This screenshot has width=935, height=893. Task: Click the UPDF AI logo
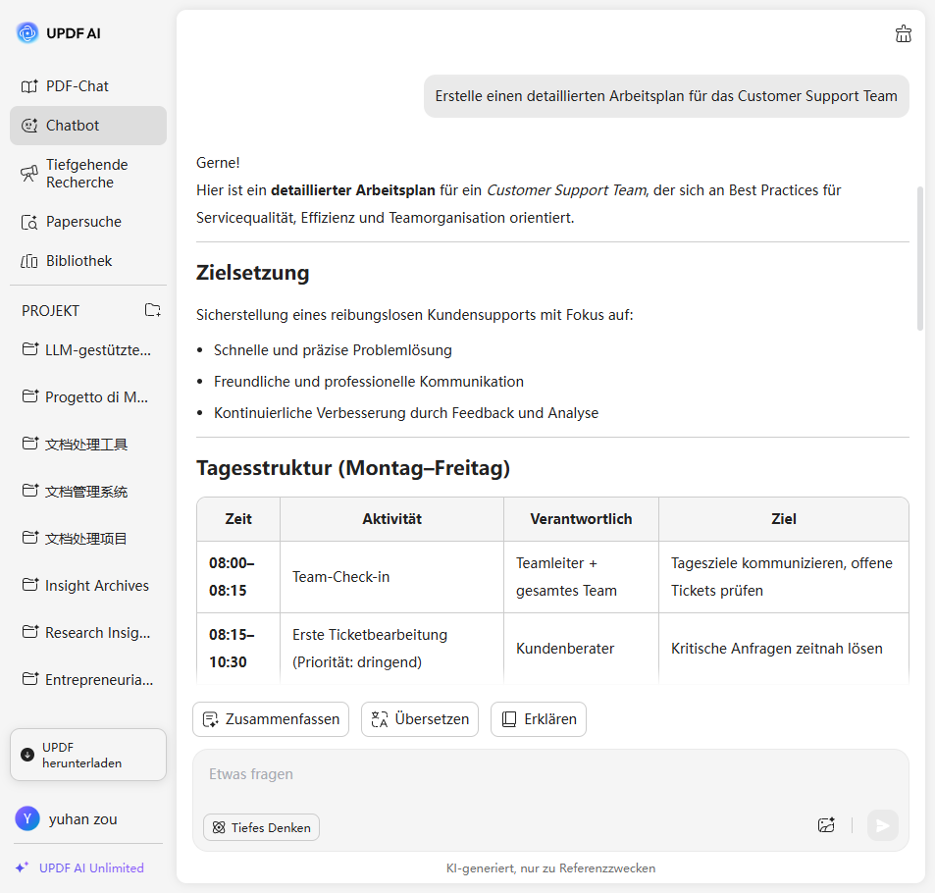(27, 33)
